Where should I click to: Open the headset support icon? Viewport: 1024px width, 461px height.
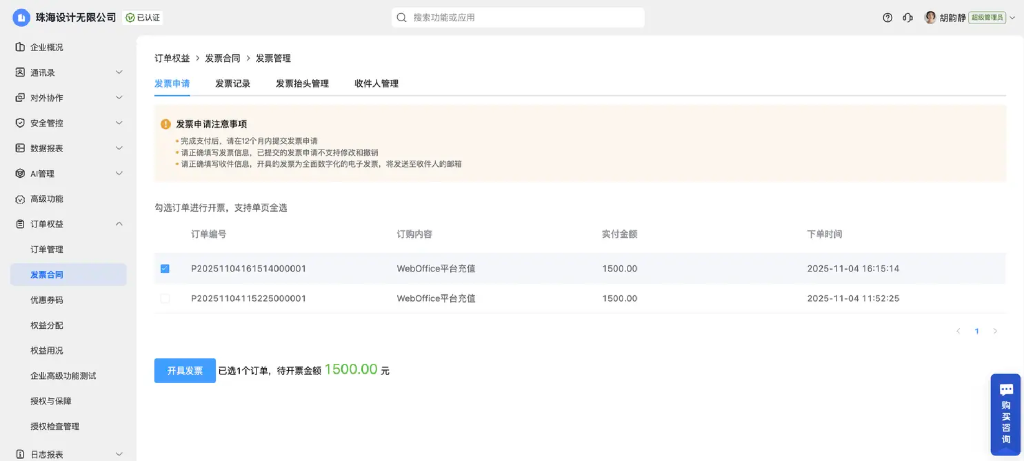click(x=908, y=18)
